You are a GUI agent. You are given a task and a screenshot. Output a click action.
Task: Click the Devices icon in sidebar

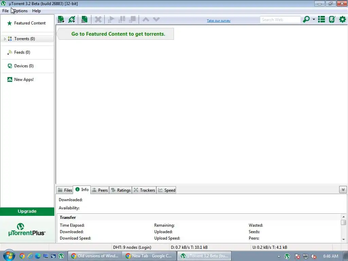click(x=10, y=66)
